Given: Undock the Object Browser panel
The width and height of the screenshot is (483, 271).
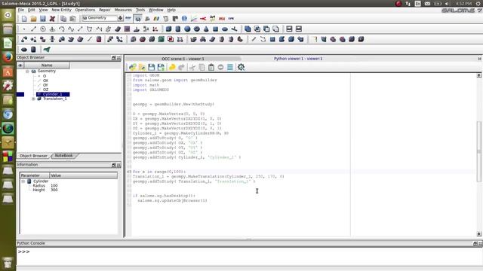Looking at the screenshot, I should point(113,58).
